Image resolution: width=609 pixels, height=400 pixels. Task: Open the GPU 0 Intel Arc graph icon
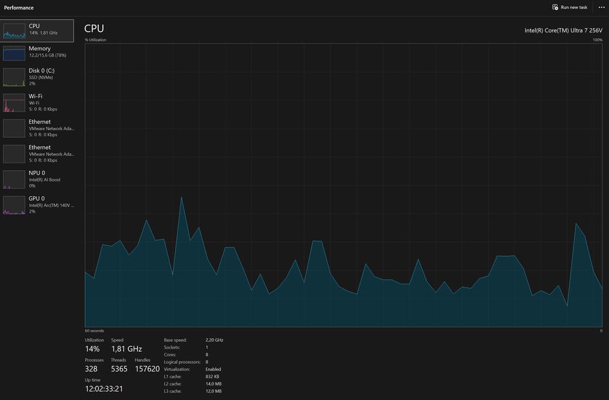[x=14, y=205]
